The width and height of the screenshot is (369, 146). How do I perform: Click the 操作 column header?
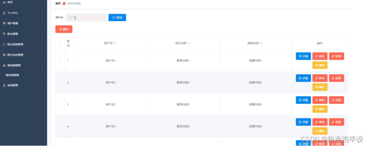(x=320, y=43)
